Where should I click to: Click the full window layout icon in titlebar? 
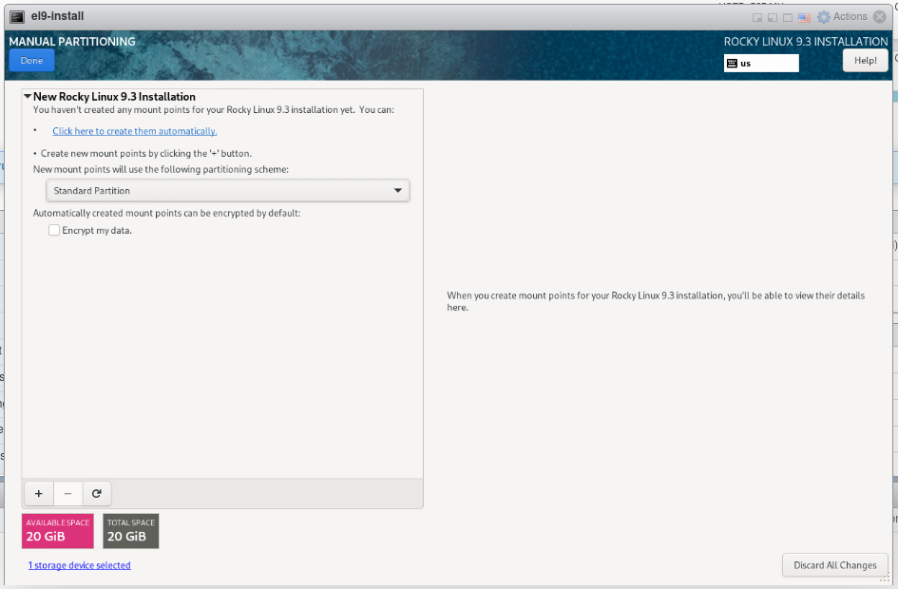click(x=788, y=18)
